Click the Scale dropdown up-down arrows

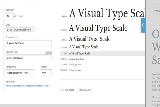(33, 30)
